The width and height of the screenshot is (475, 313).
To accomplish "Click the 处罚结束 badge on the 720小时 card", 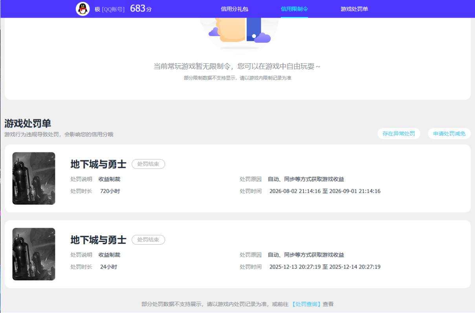I will point(148,164).
